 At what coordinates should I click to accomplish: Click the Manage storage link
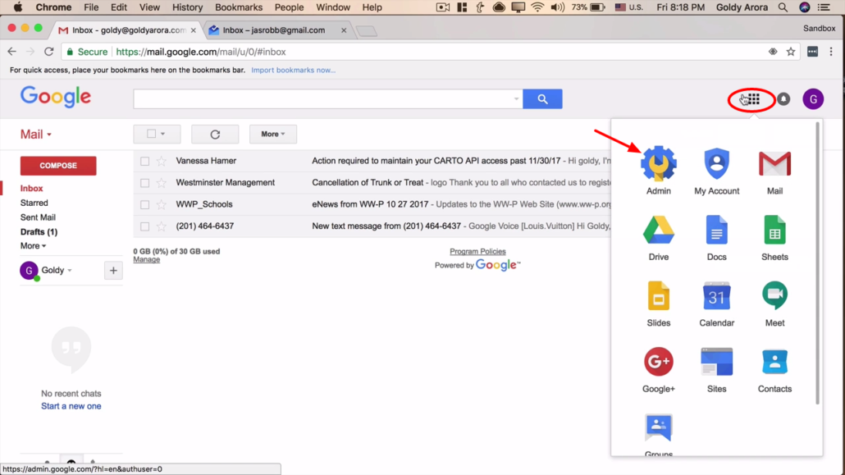147,259
